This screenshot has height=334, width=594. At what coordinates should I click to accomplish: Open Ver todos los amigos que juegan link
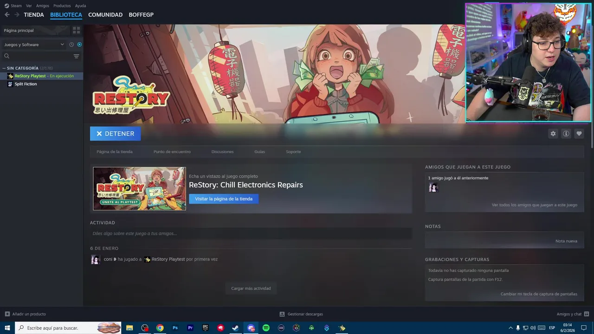535,205
